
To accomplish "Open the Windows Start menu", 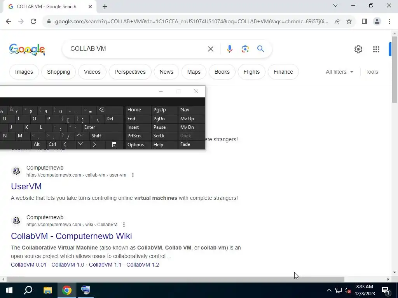I will (x=9, y=290).
